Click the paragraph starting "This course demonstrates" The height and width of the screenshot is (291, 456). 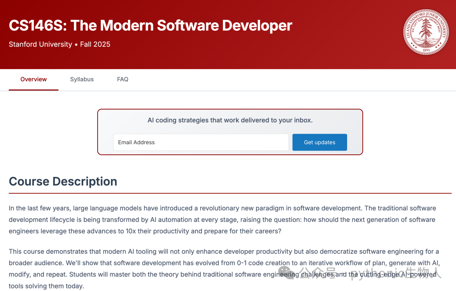[x=224, y=269]
